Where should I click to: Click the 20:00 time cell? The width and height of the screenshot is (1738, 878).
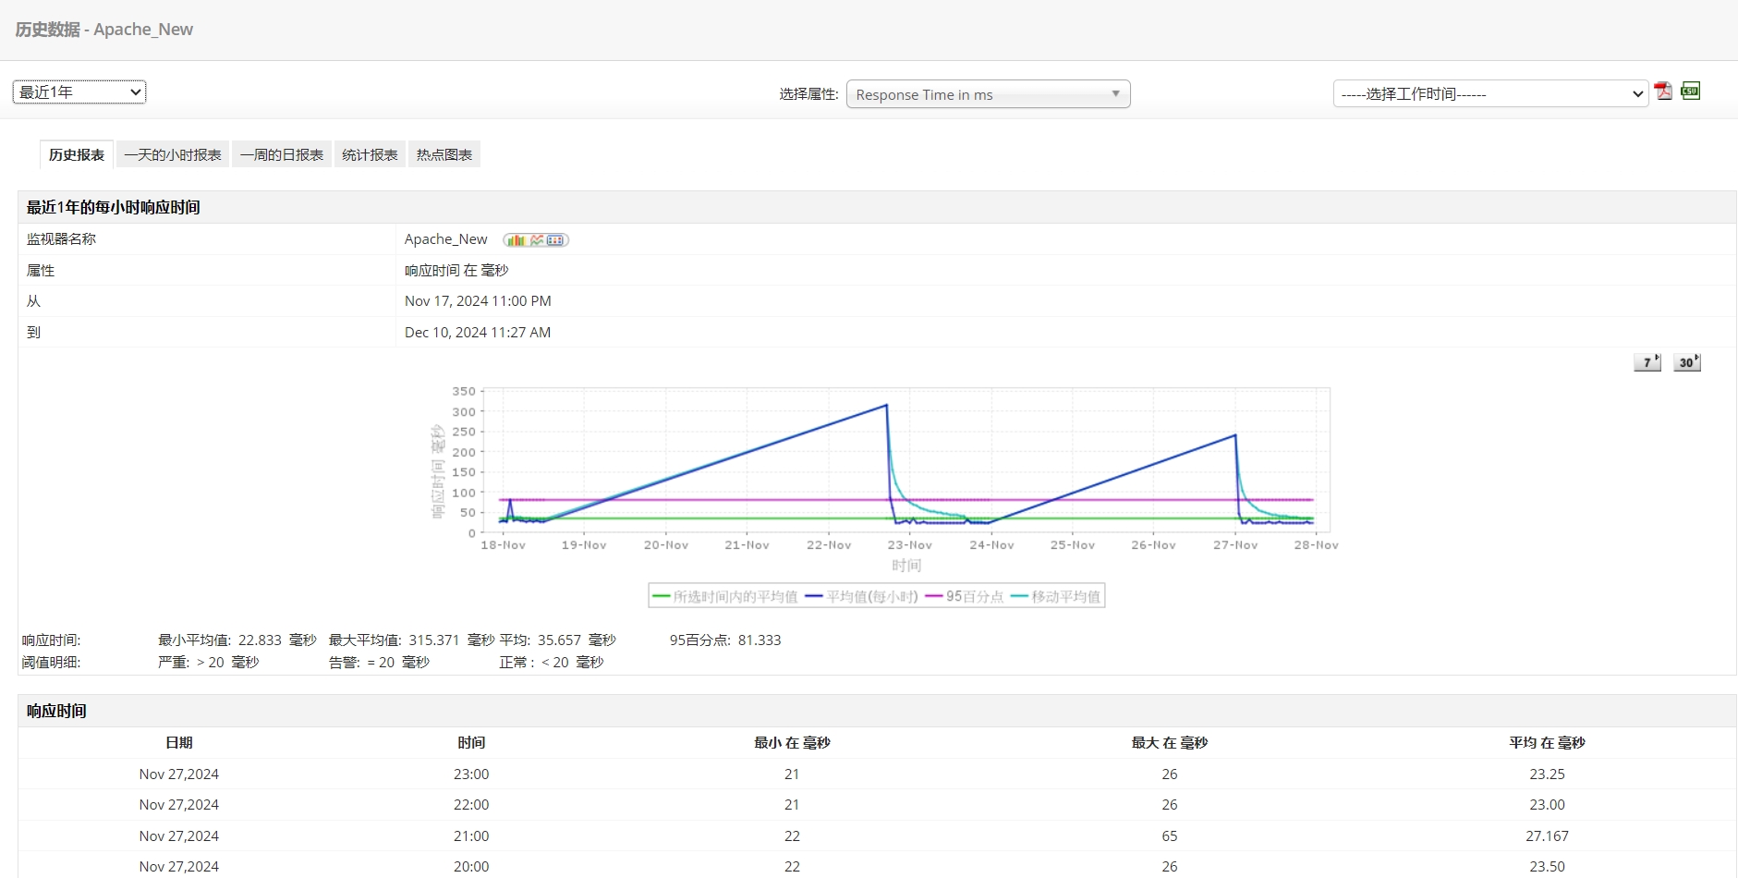[471, 867]
